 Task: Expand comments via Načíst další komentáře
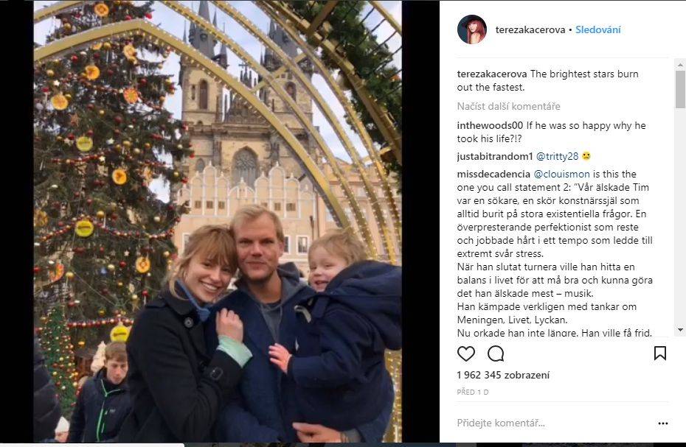[508, 107]
